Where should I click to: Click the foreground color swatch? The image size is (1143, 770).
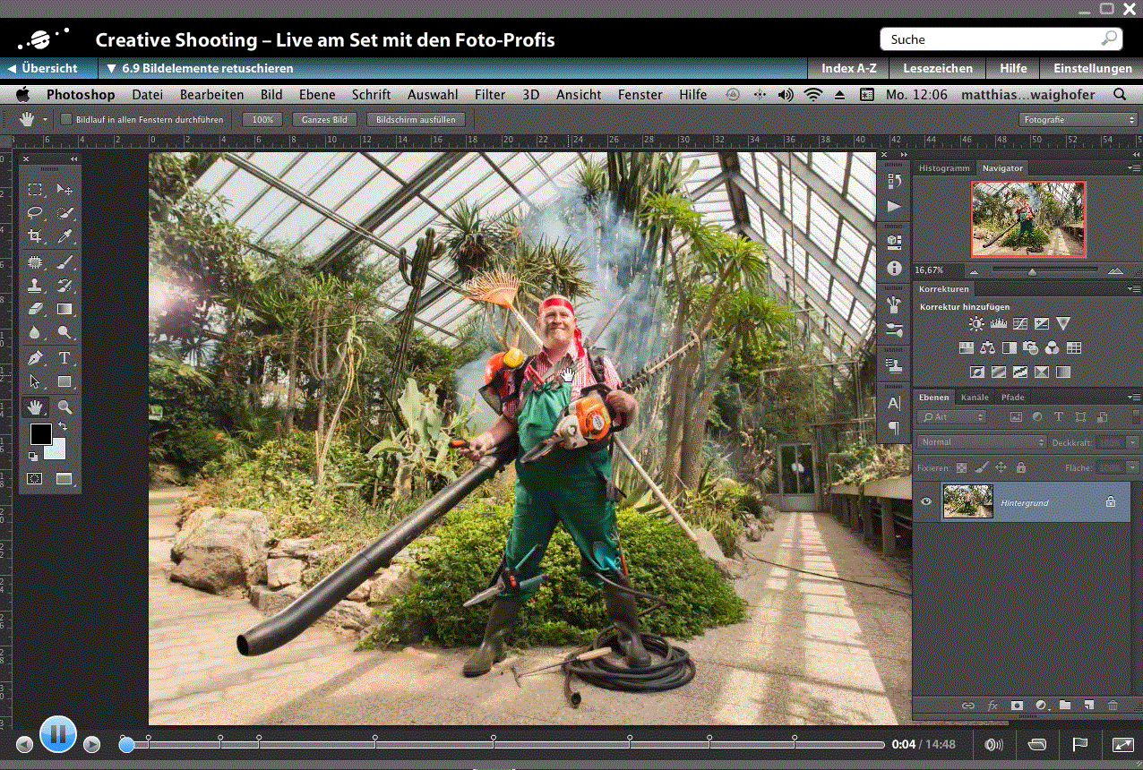click(x=40, y=434)
